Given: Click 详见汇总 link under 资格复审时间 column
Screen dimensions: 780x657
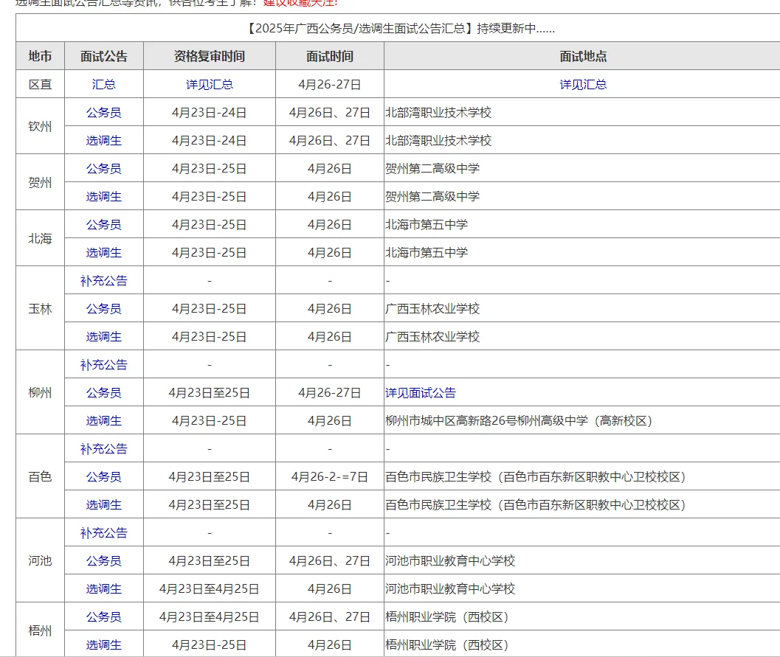Looking at the screenshot, I should 210,85.
